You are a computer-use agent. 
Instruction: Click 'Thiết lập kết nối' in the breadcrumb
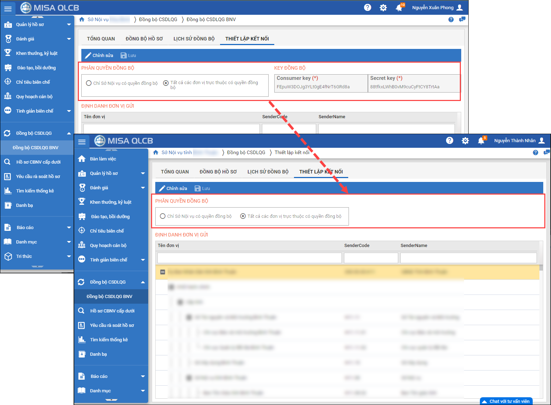coord(292,152)
